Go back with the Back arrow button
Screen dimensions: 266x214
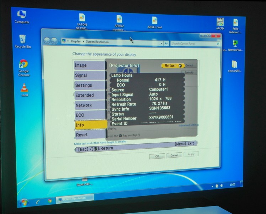pyautogui.click(x=47, y=41)
